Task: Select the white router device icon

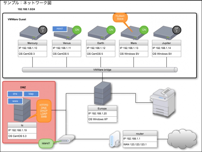Action: coord(115,139)
